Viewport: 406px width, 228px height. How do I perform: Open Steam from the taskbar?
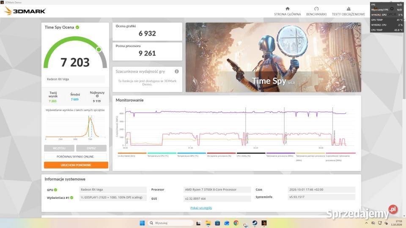click(x=255, y=223)
